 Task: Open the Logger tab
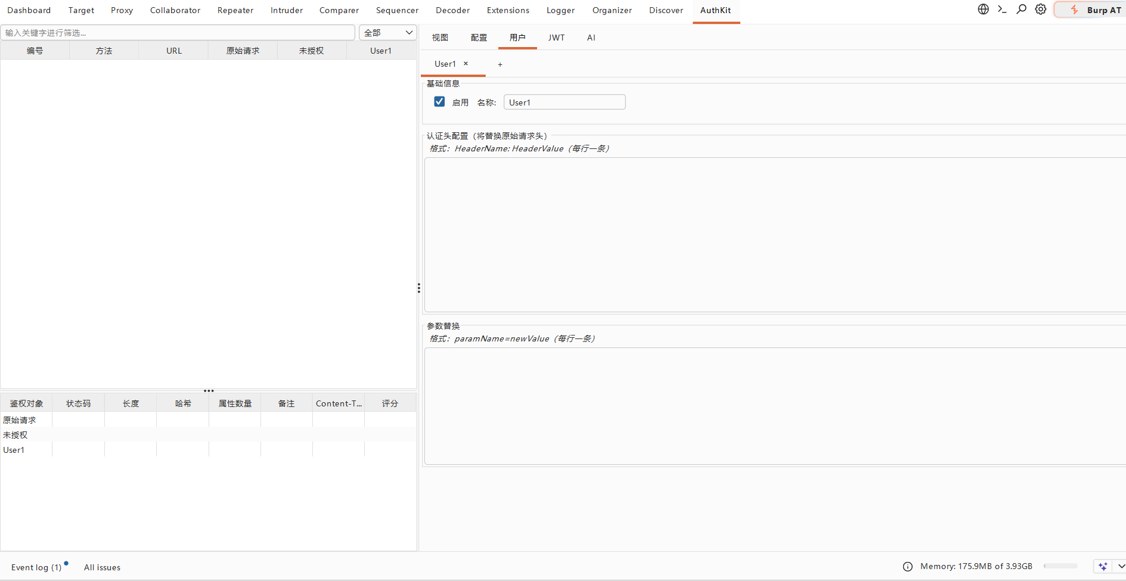[561, 10]
